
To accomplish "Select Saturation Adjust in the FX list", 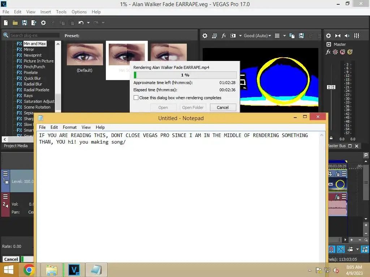I will 39,101.
